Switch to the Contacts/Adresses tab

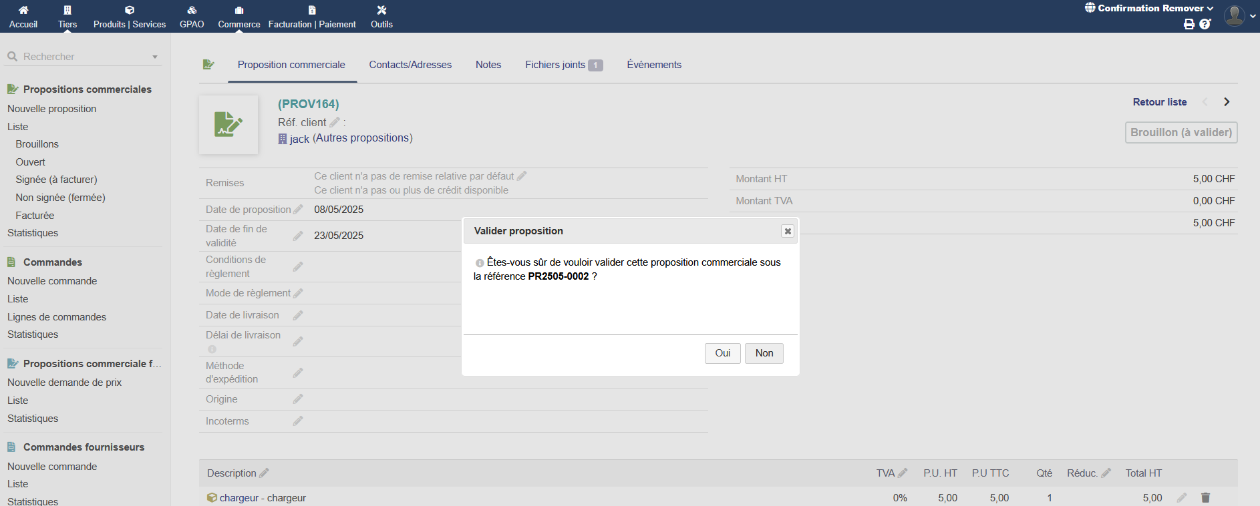coord(410,65)
